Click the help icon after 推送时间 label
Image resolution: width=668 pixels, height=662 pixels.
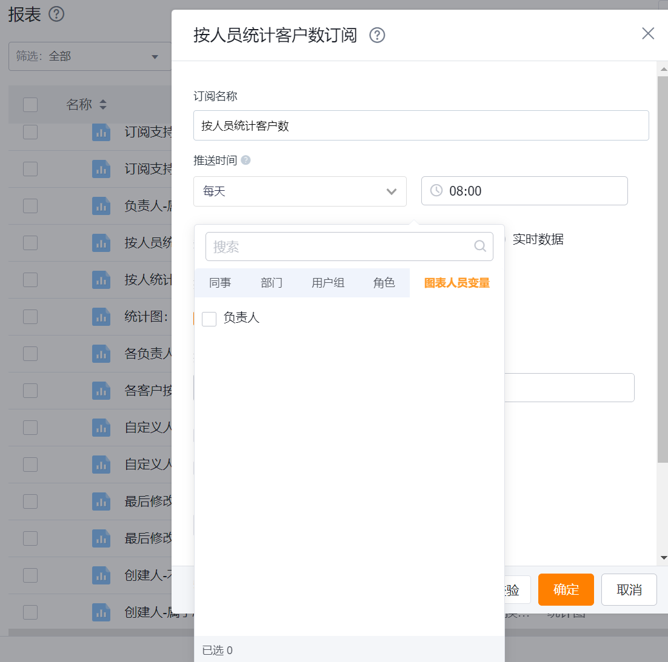pos(246,161)
